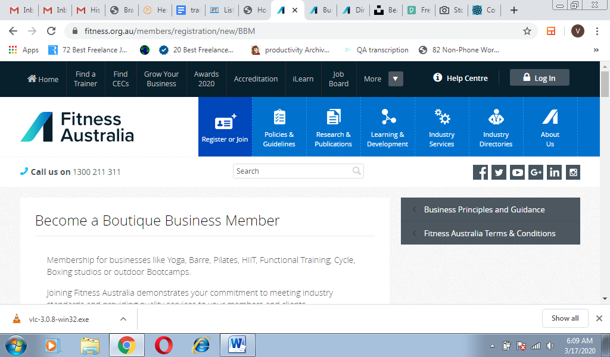Open Policies & Guidelines tile
Viewport: 610px width, 357px height.
coord(279,127)
